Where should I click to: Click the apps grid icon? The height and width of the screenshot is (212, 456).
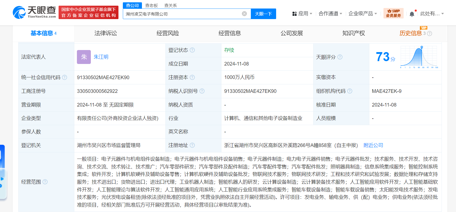294,14
